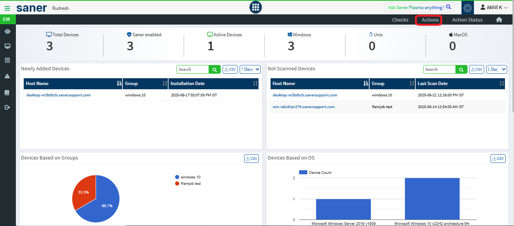Sort Newly Added Devices by Group
Viewport: 514px width, 226px height.
pos(165,84)
